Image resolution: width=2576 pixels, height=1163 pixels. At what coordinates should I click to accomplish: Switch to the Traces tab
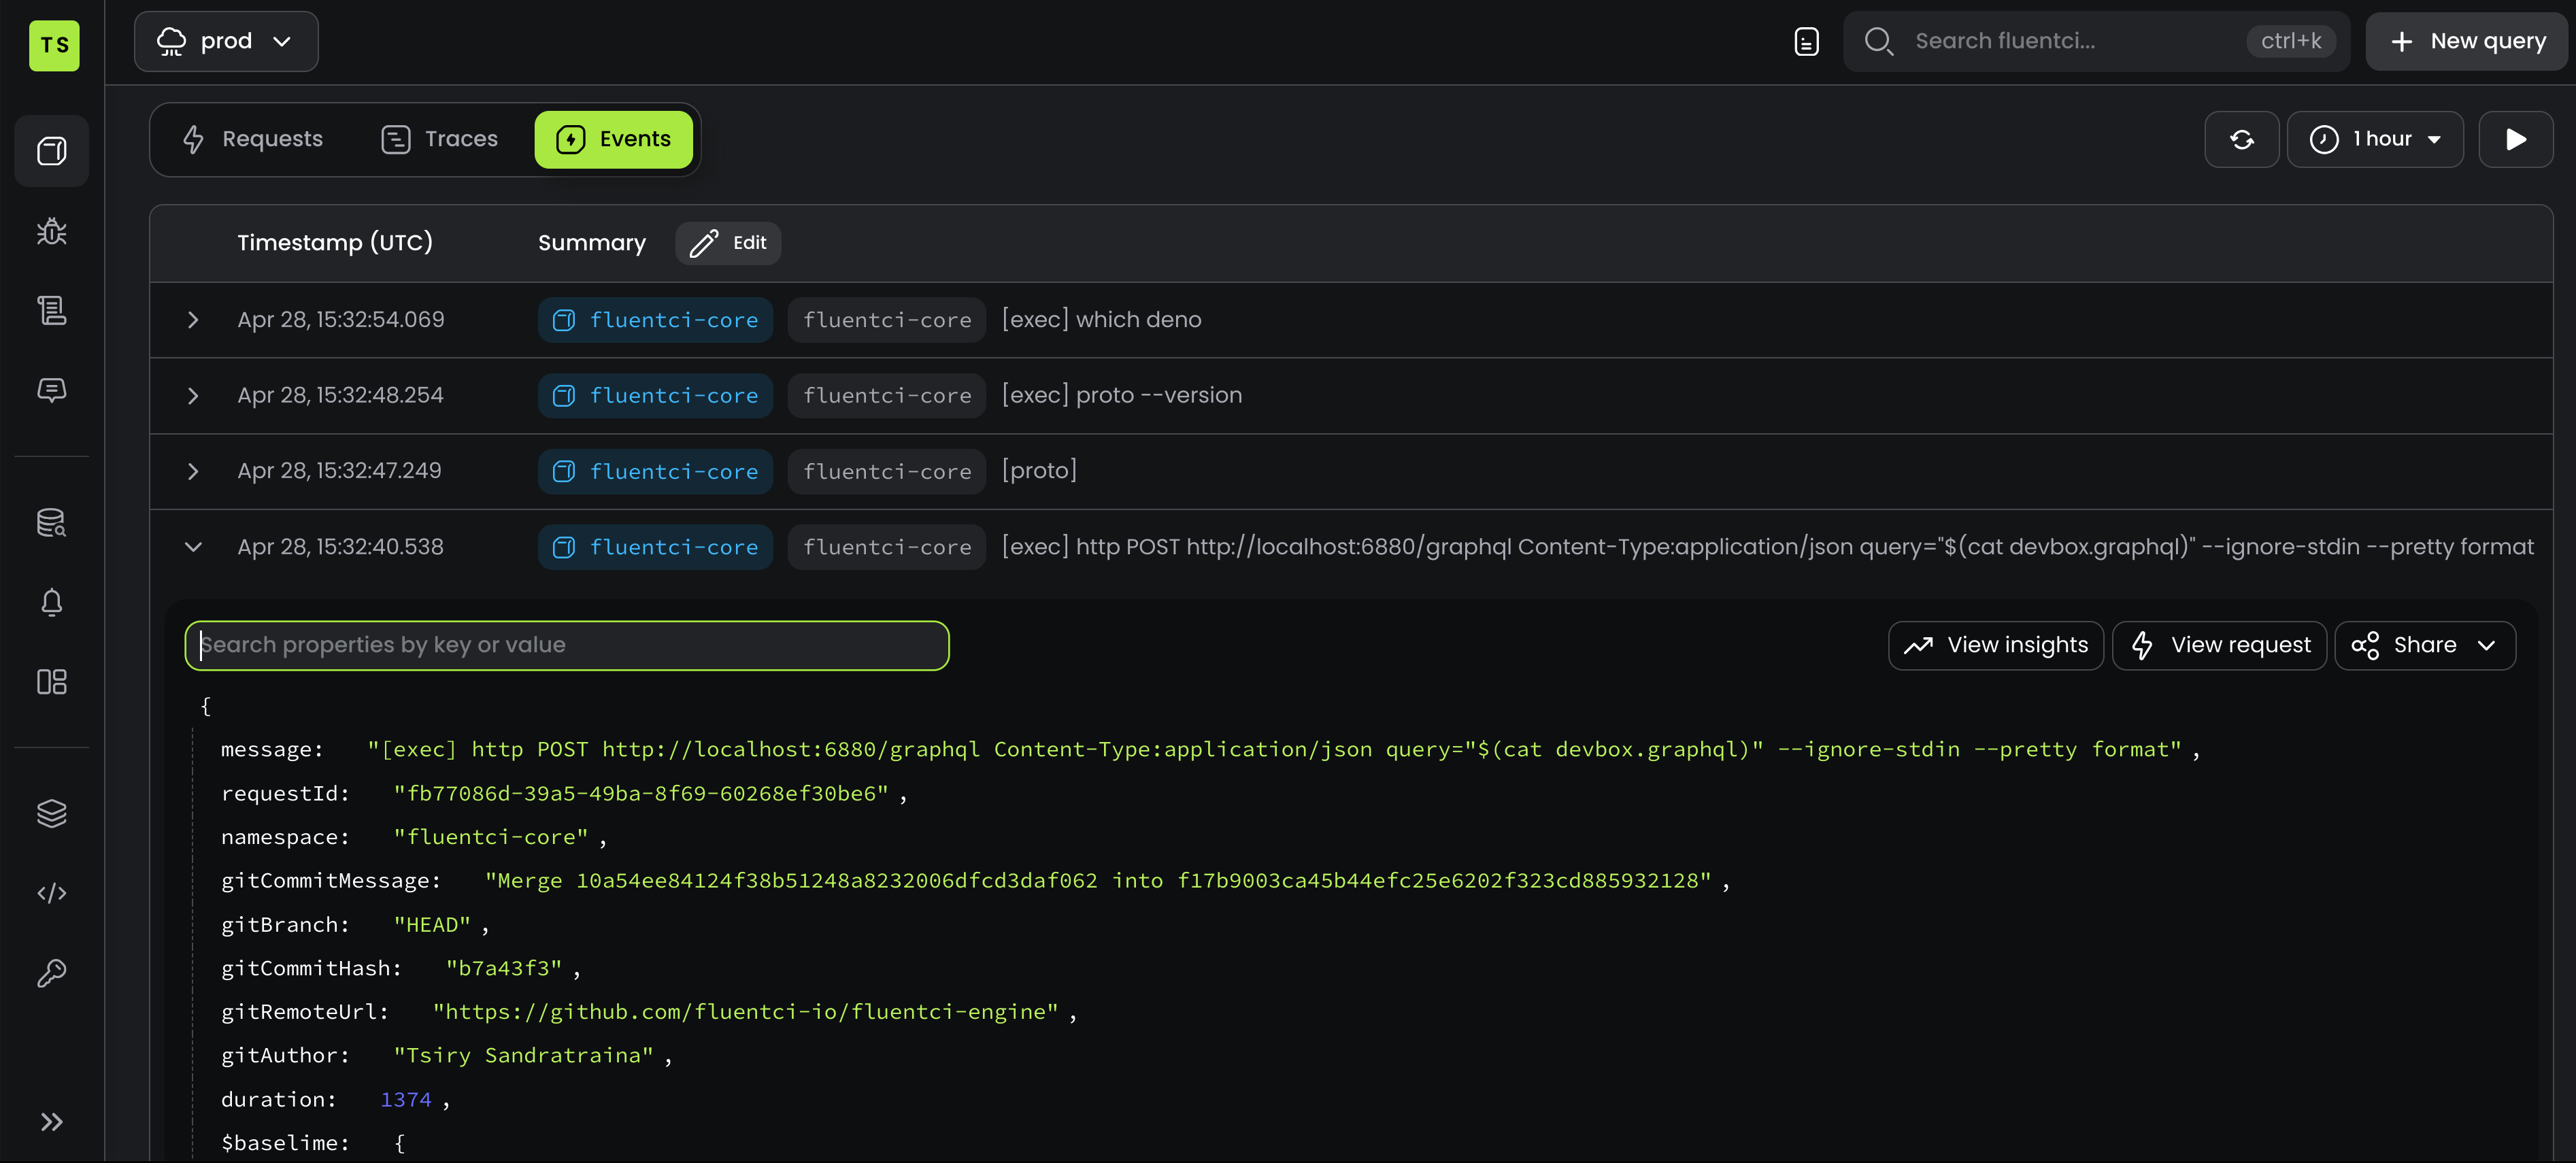439,139
